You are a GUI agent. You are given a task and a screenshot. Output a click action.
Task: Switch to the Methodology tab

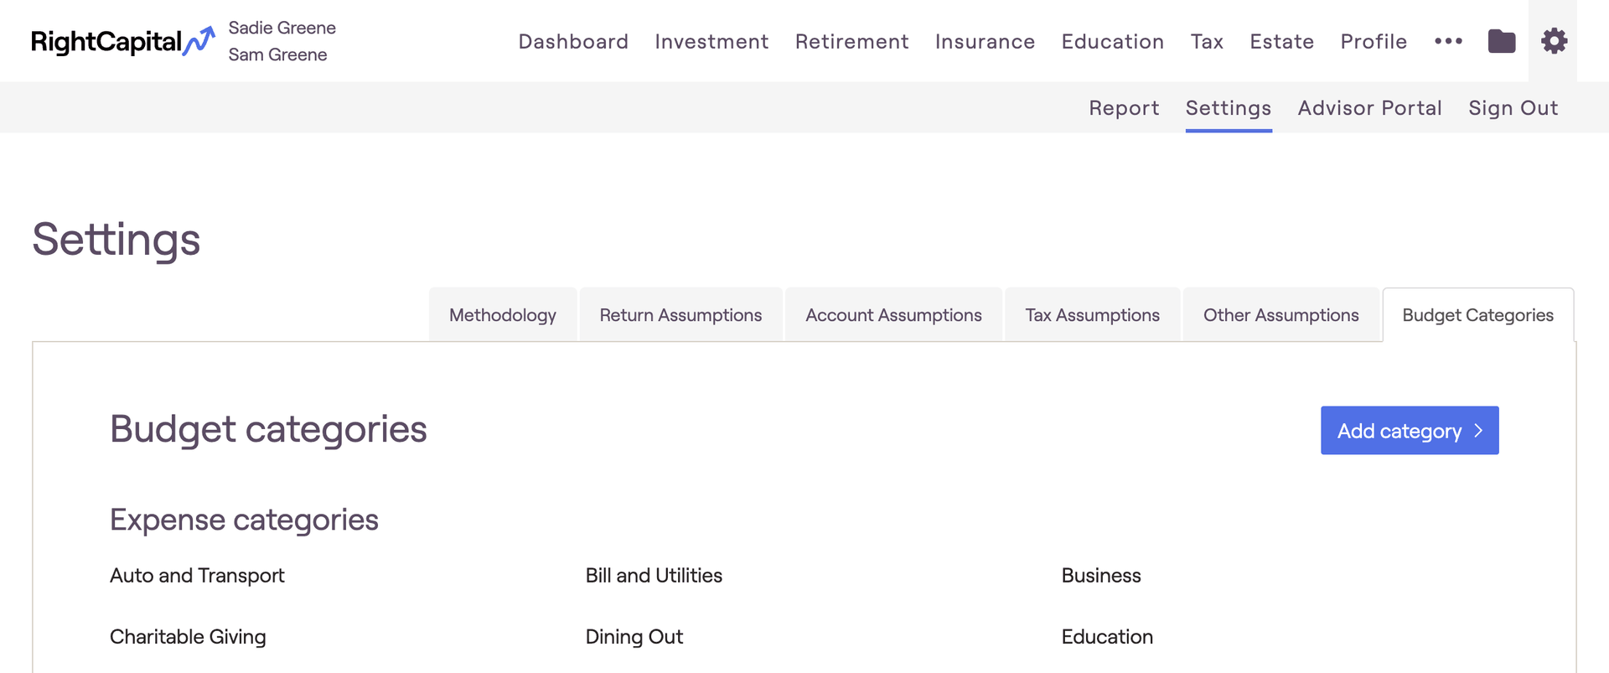pos(503,315)
